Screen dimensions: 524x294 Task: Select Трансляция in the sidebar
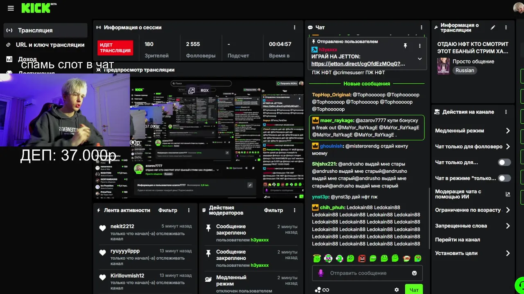point(45,30)
